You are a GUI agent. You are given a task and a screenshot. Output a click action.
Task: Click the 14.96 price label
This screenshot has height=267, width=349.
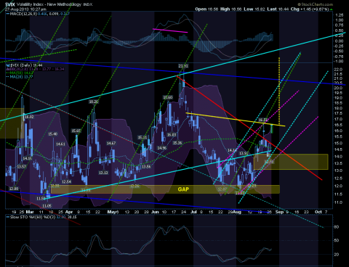point(161,148)
